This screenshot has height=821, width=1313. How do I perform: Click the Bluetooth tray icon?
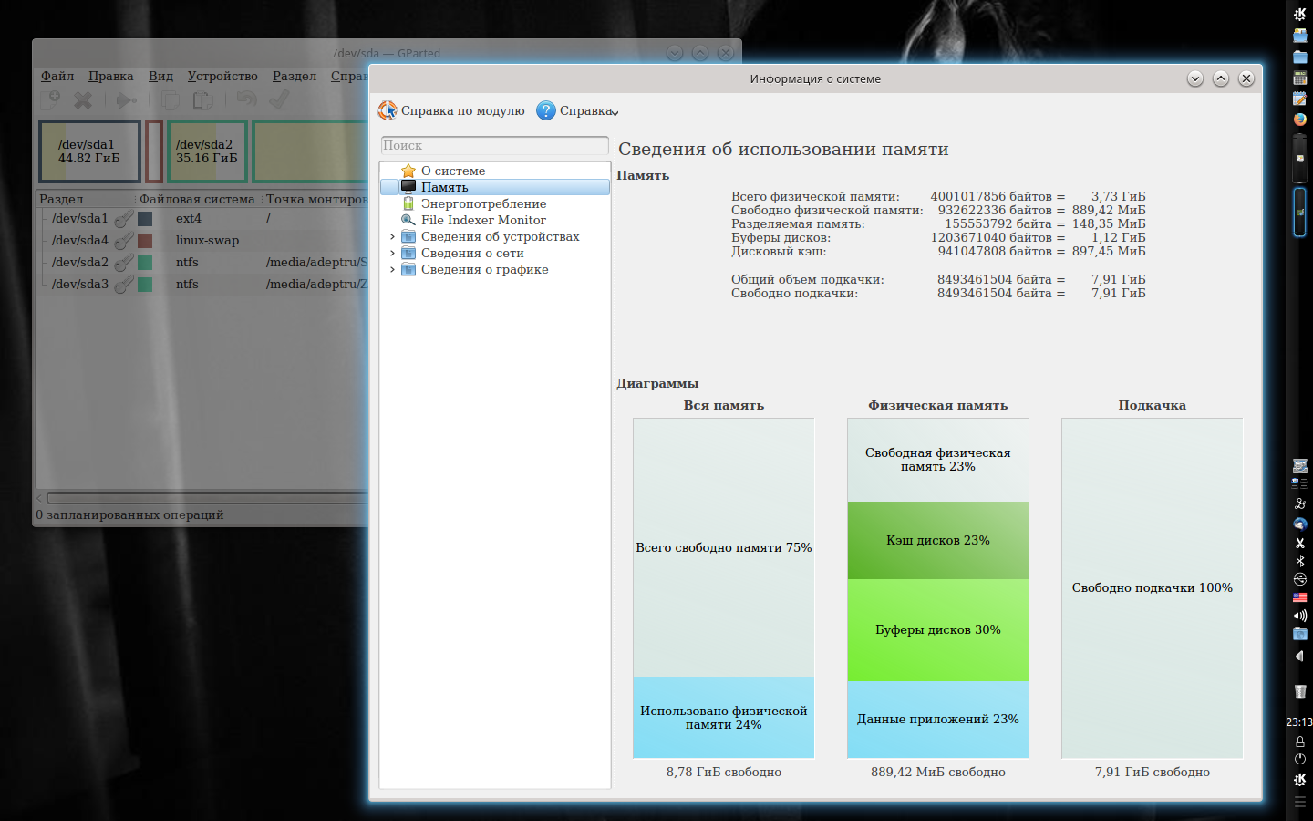click(x=1300, y=561)
